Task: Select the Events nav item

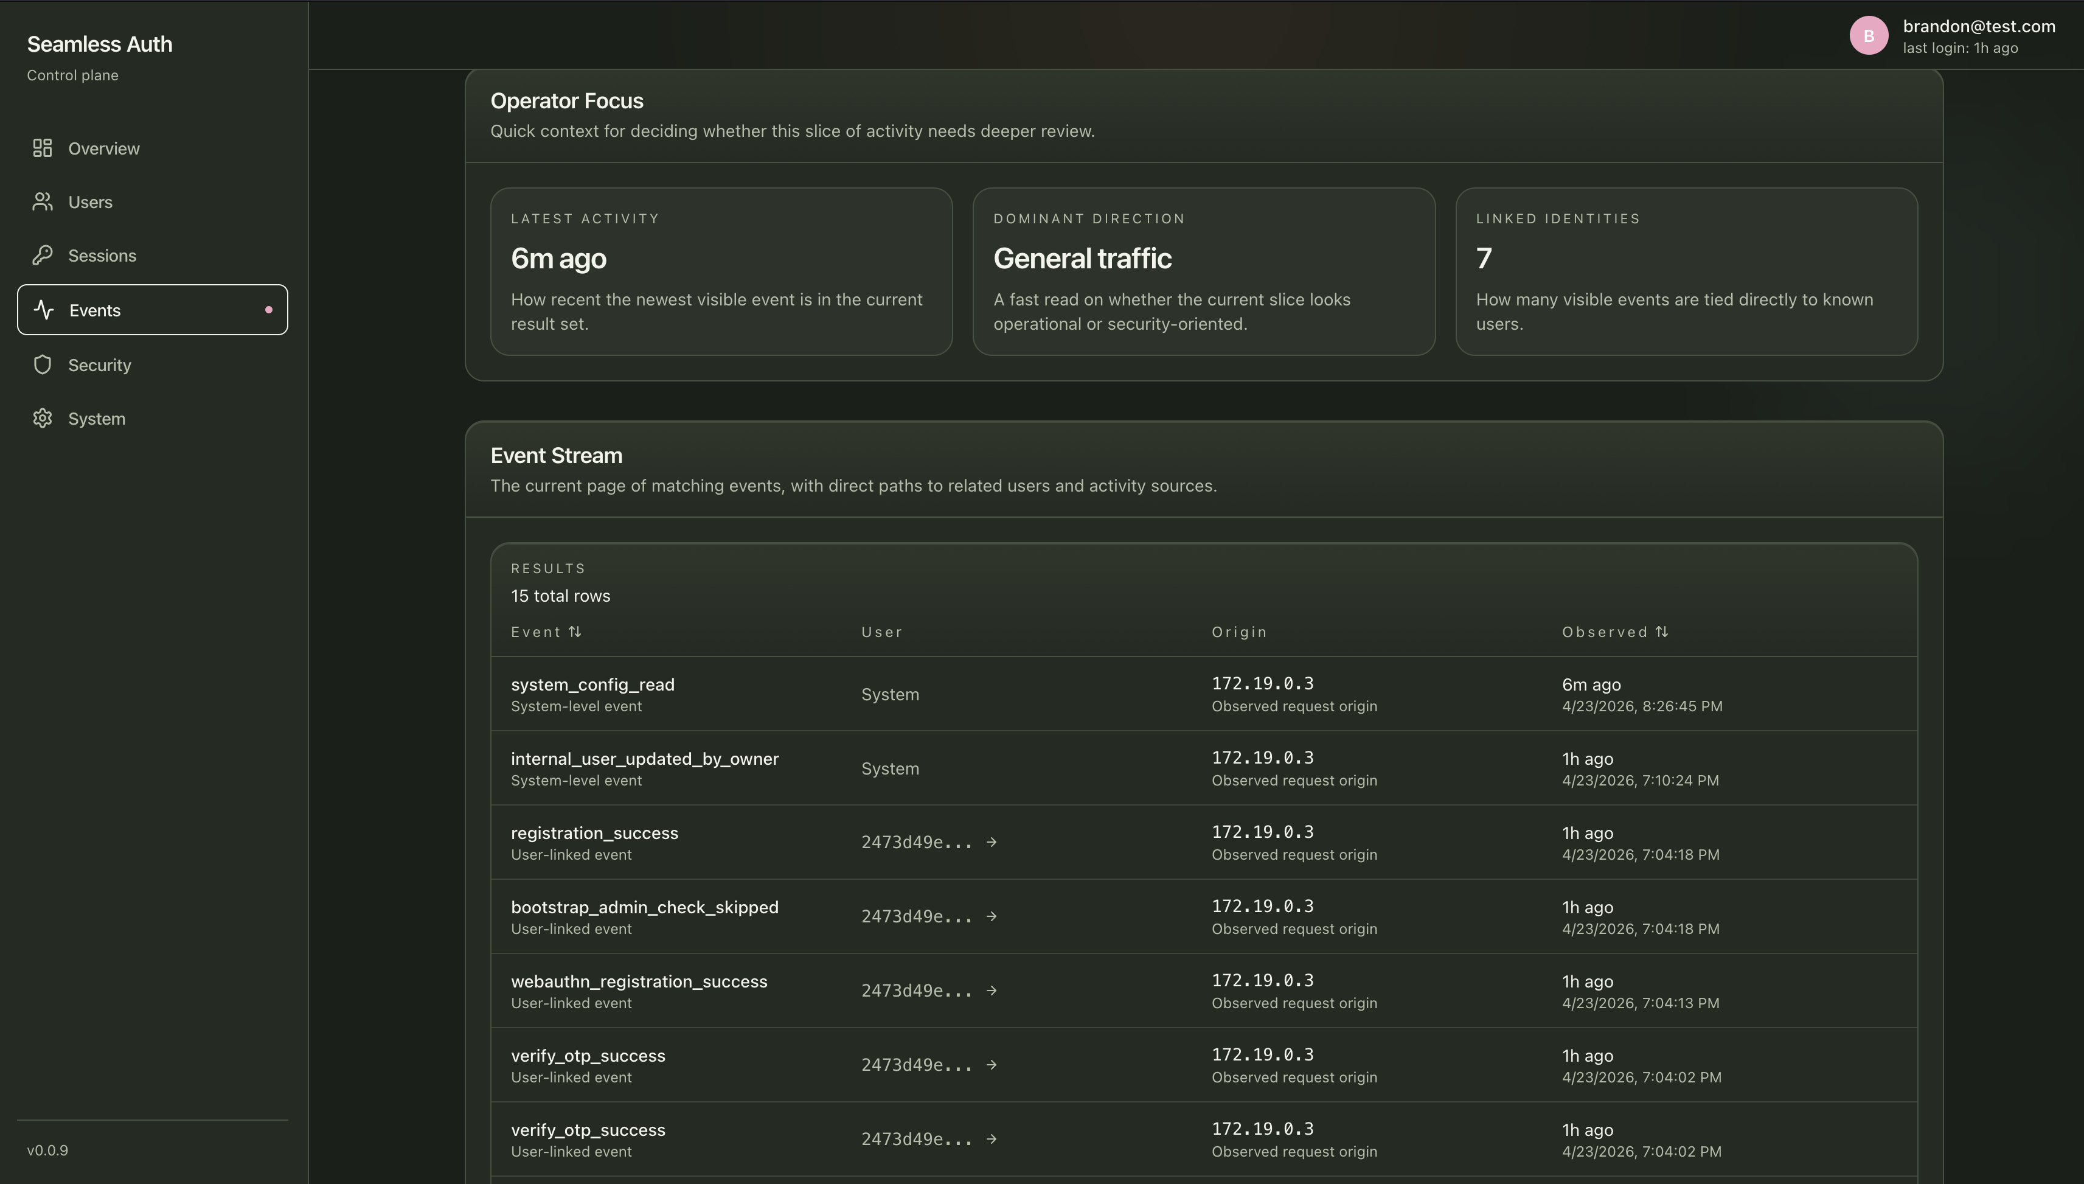Action: tap(153, 310)
